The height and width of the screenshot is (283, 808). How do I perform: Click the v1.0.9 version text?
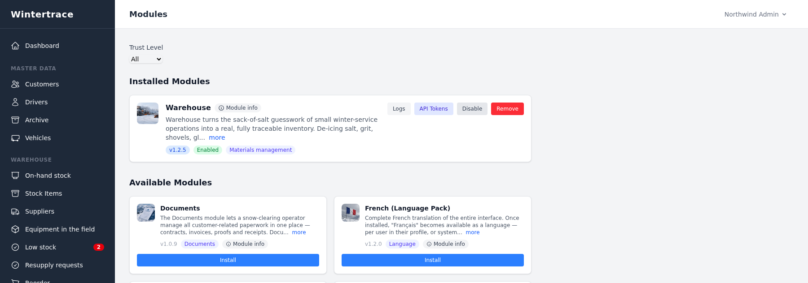pos(169,244)
